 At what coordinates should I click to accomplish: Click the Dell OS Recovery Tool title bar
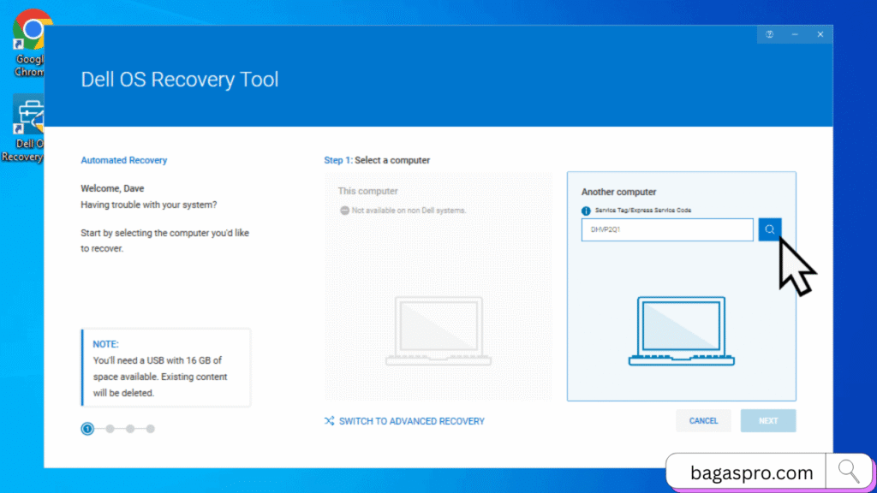[x=179, y=79]
